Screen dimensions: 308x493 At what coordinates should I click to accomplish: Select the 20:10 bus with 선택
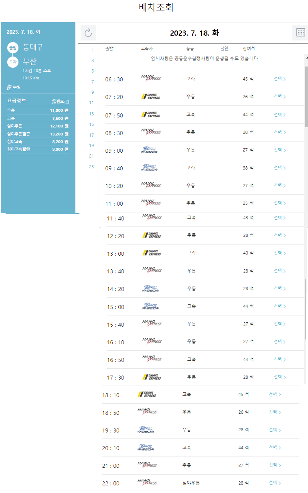[275, 447]
